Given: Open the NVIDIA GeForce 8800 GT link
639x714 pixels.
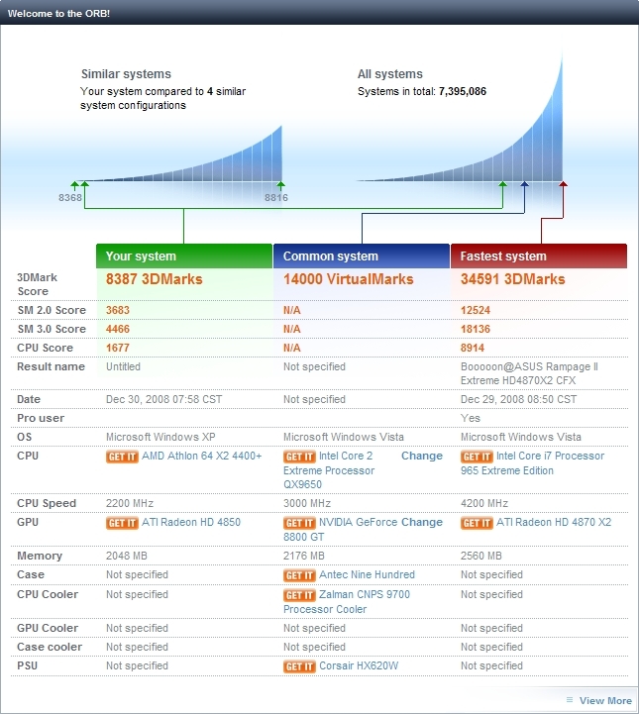Looking at the screenshot, I should tap(340, 530).
